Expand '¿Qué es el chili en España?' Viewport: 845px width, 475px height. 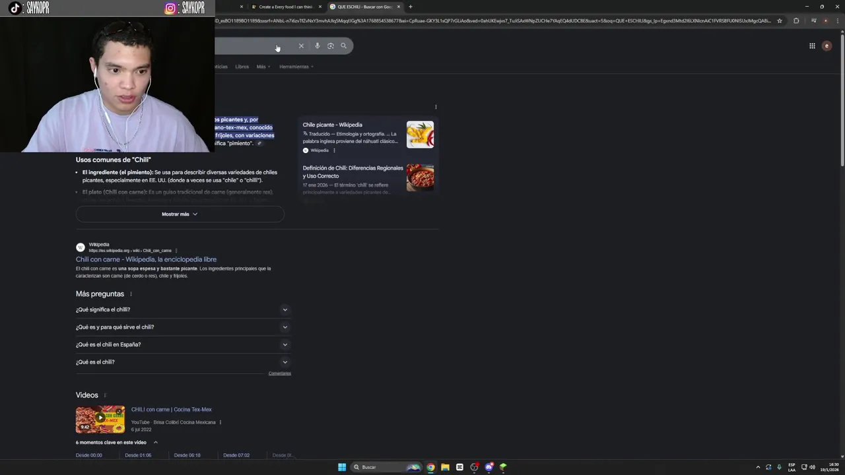[183, 344]
